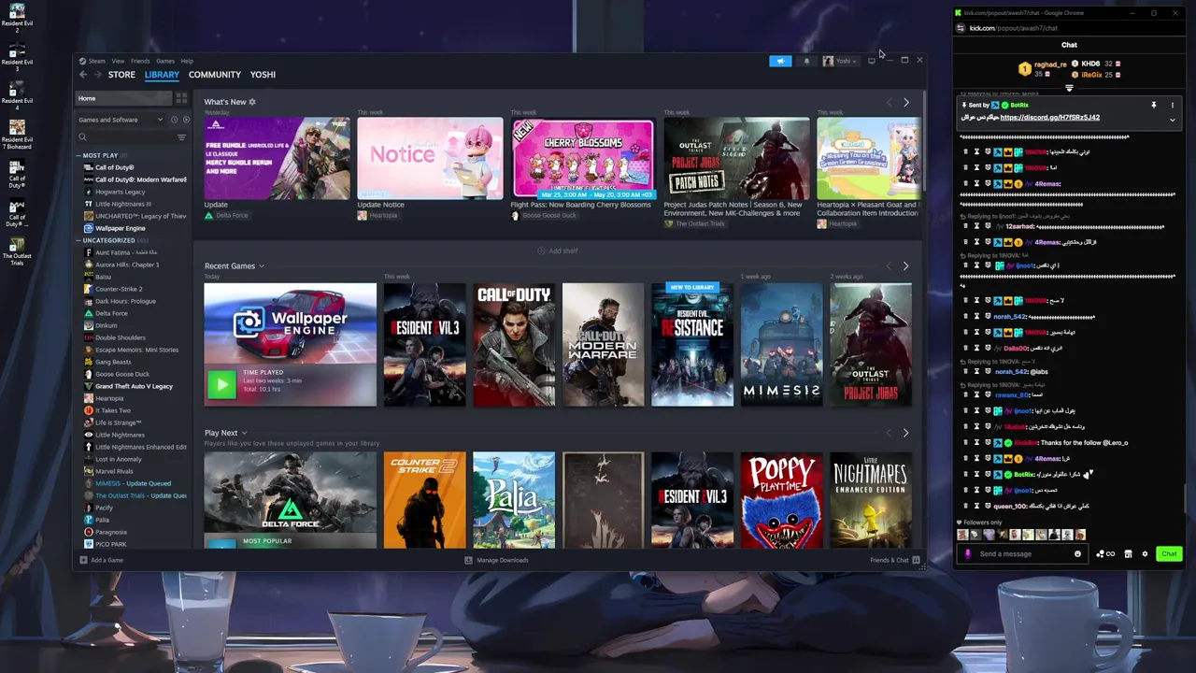Select Marvel Rivals in library list

click(114, 471)
